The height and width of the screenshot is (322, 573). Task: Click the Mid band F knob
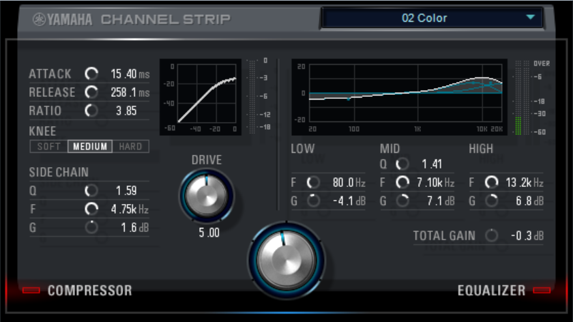tap(402, 182)
